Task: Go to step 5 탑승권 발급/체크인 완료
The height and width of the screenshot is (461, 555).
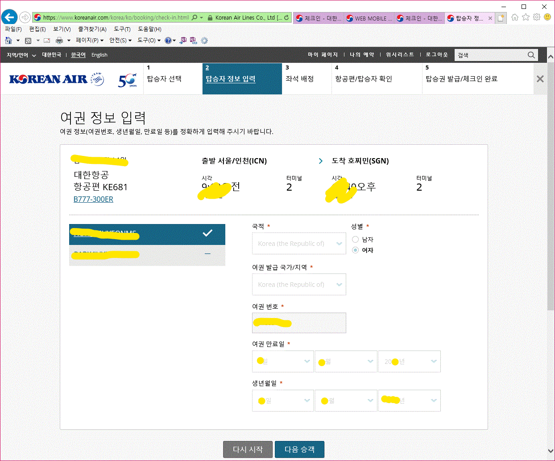Action: (477, 78)
